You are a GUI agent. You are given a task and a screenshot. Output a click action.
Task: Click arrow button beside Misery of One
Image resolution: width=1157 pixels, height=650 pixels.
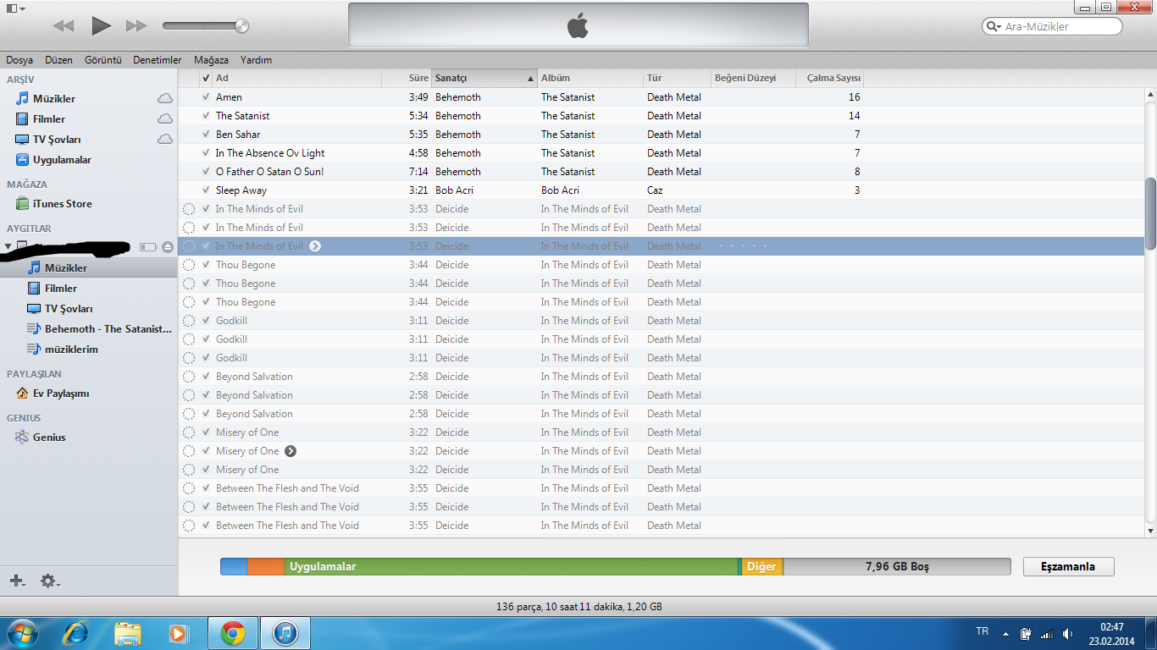pyautogui.click(x=291, y=451)
